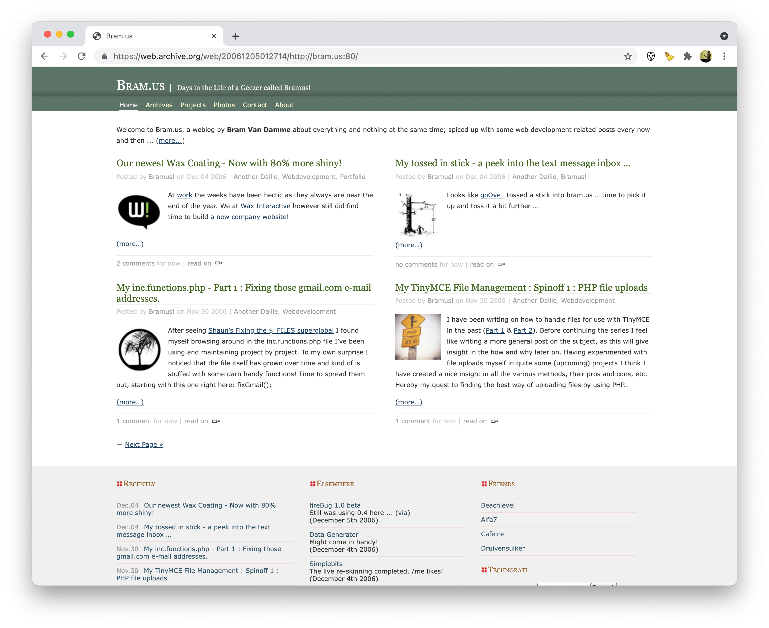Viewport: 769px width, 628px height.
Task: Click the PHP road sign thumbnail
Action: coord(418,336)
